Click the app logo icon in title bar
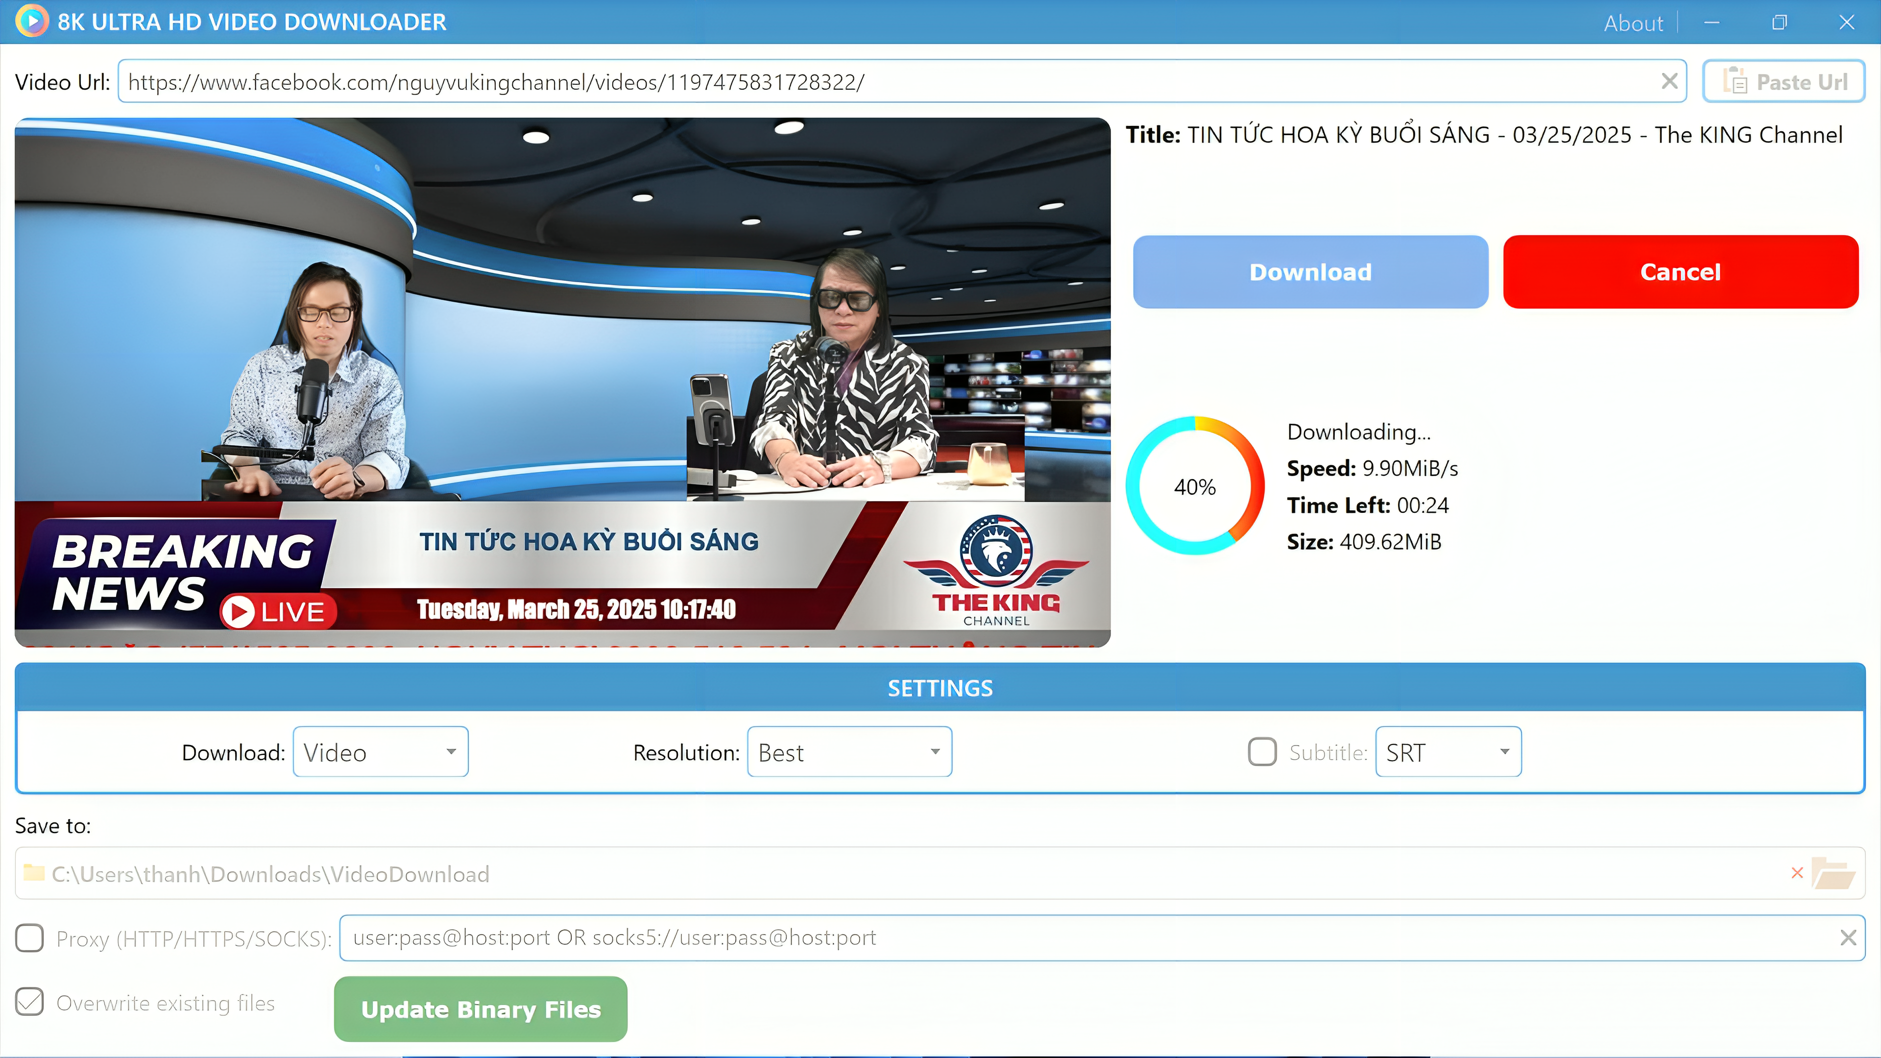 tap(31, 21)
